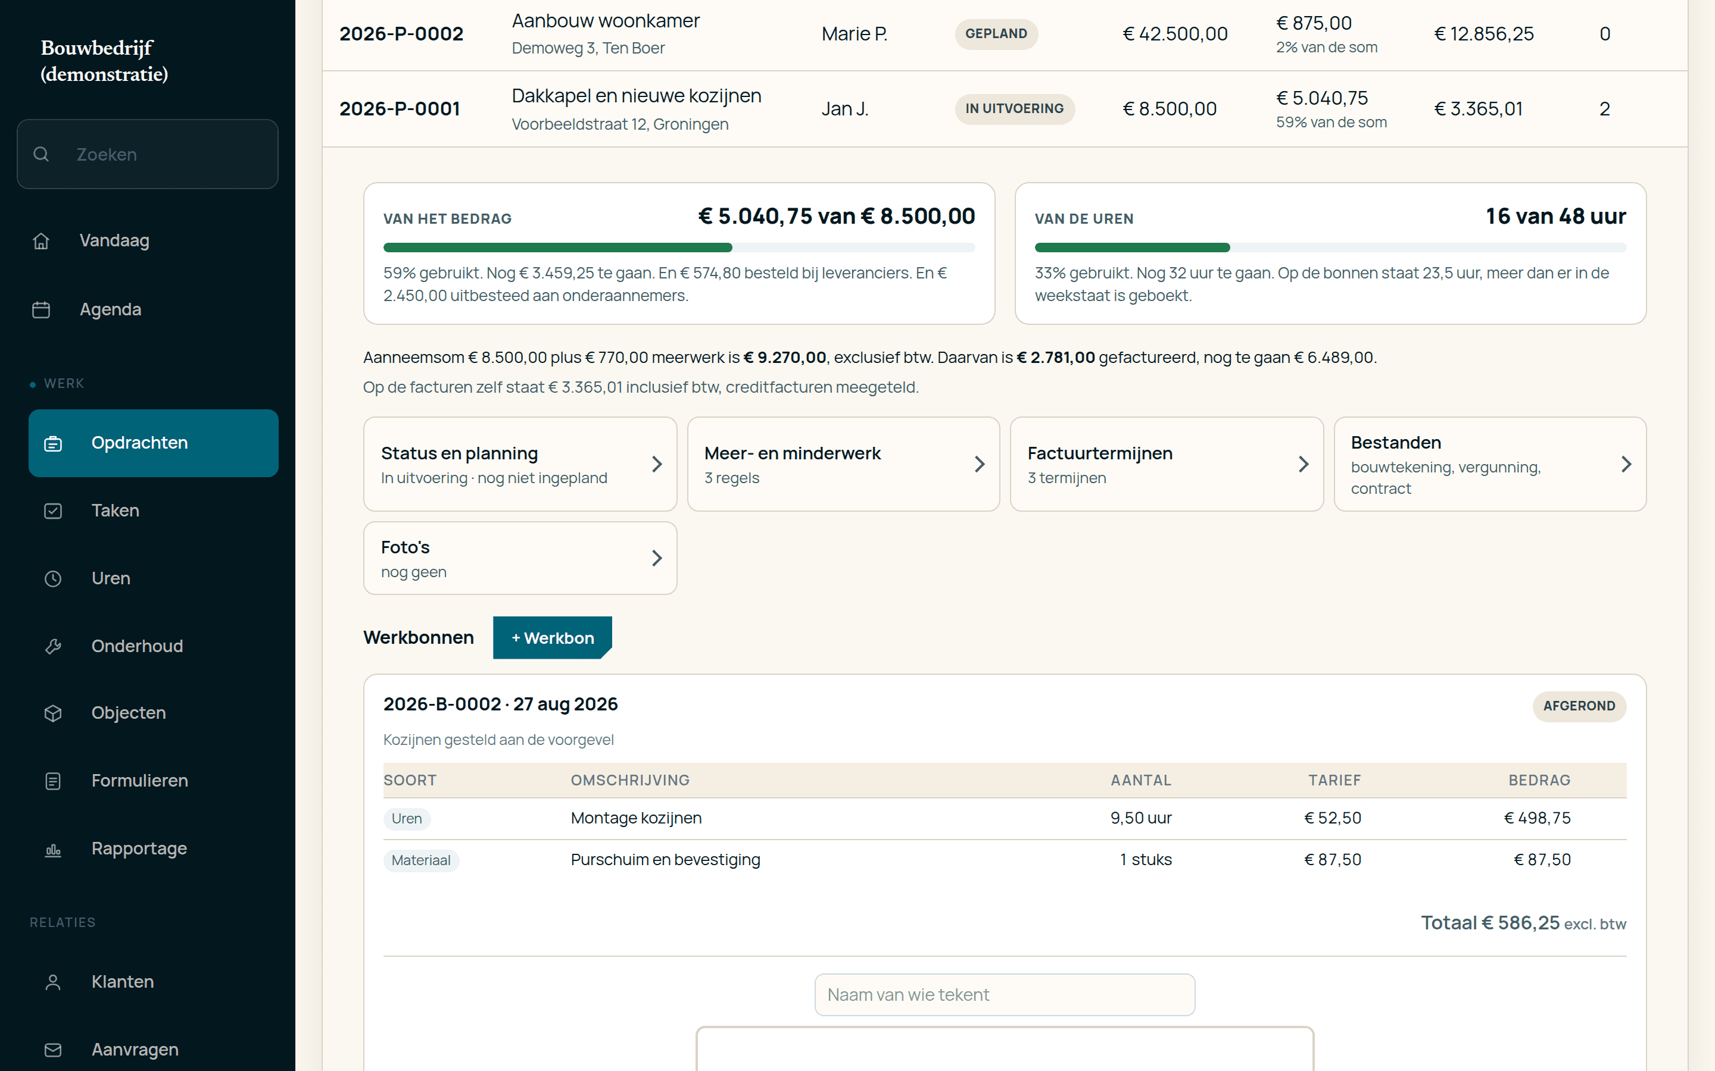Open Status en planning card
This screenshot has width=1715, height=1071.
point(520,464)
